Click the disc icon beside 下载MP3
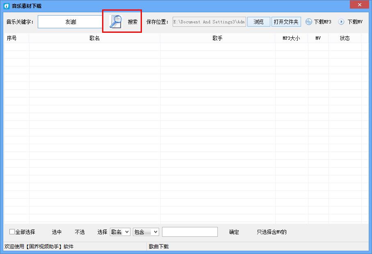This screenshot has height=254, width=372. click(x=308, y=22)
